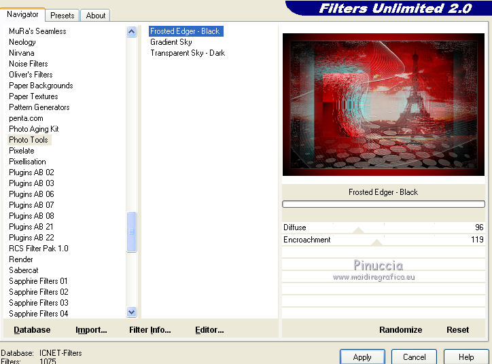Open the Noise Filters category

(x=29, y=64)
